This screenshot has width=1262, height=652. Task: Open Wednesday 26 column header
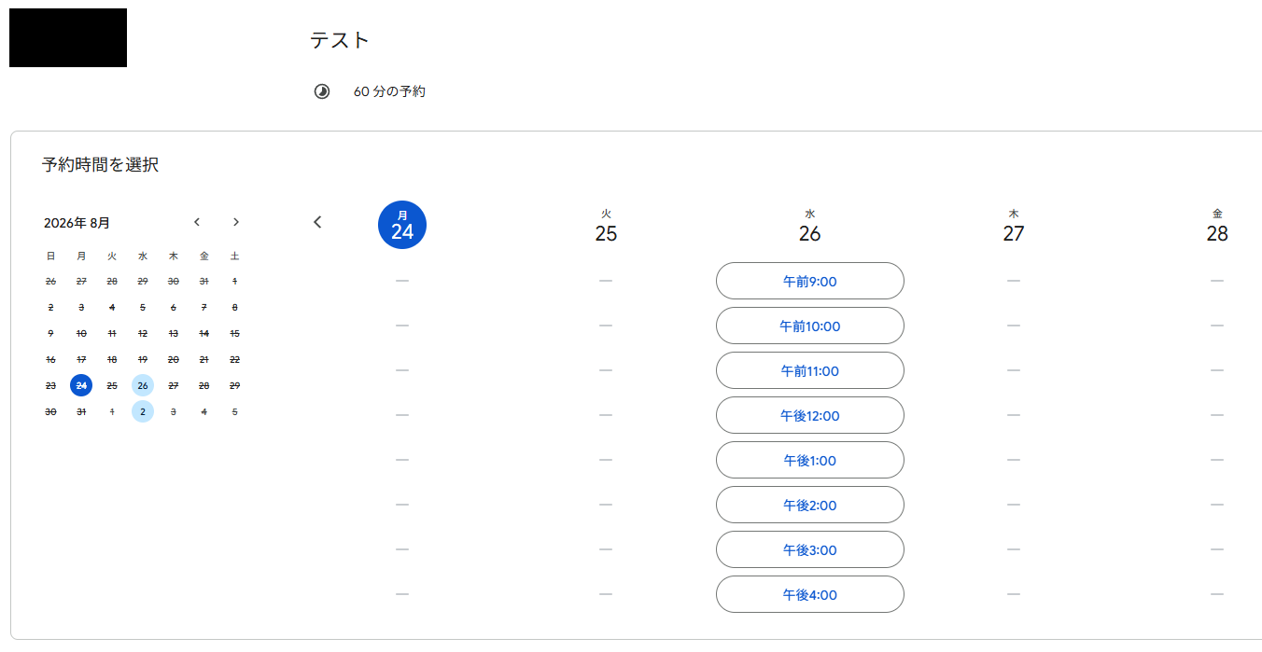[810, 226]
